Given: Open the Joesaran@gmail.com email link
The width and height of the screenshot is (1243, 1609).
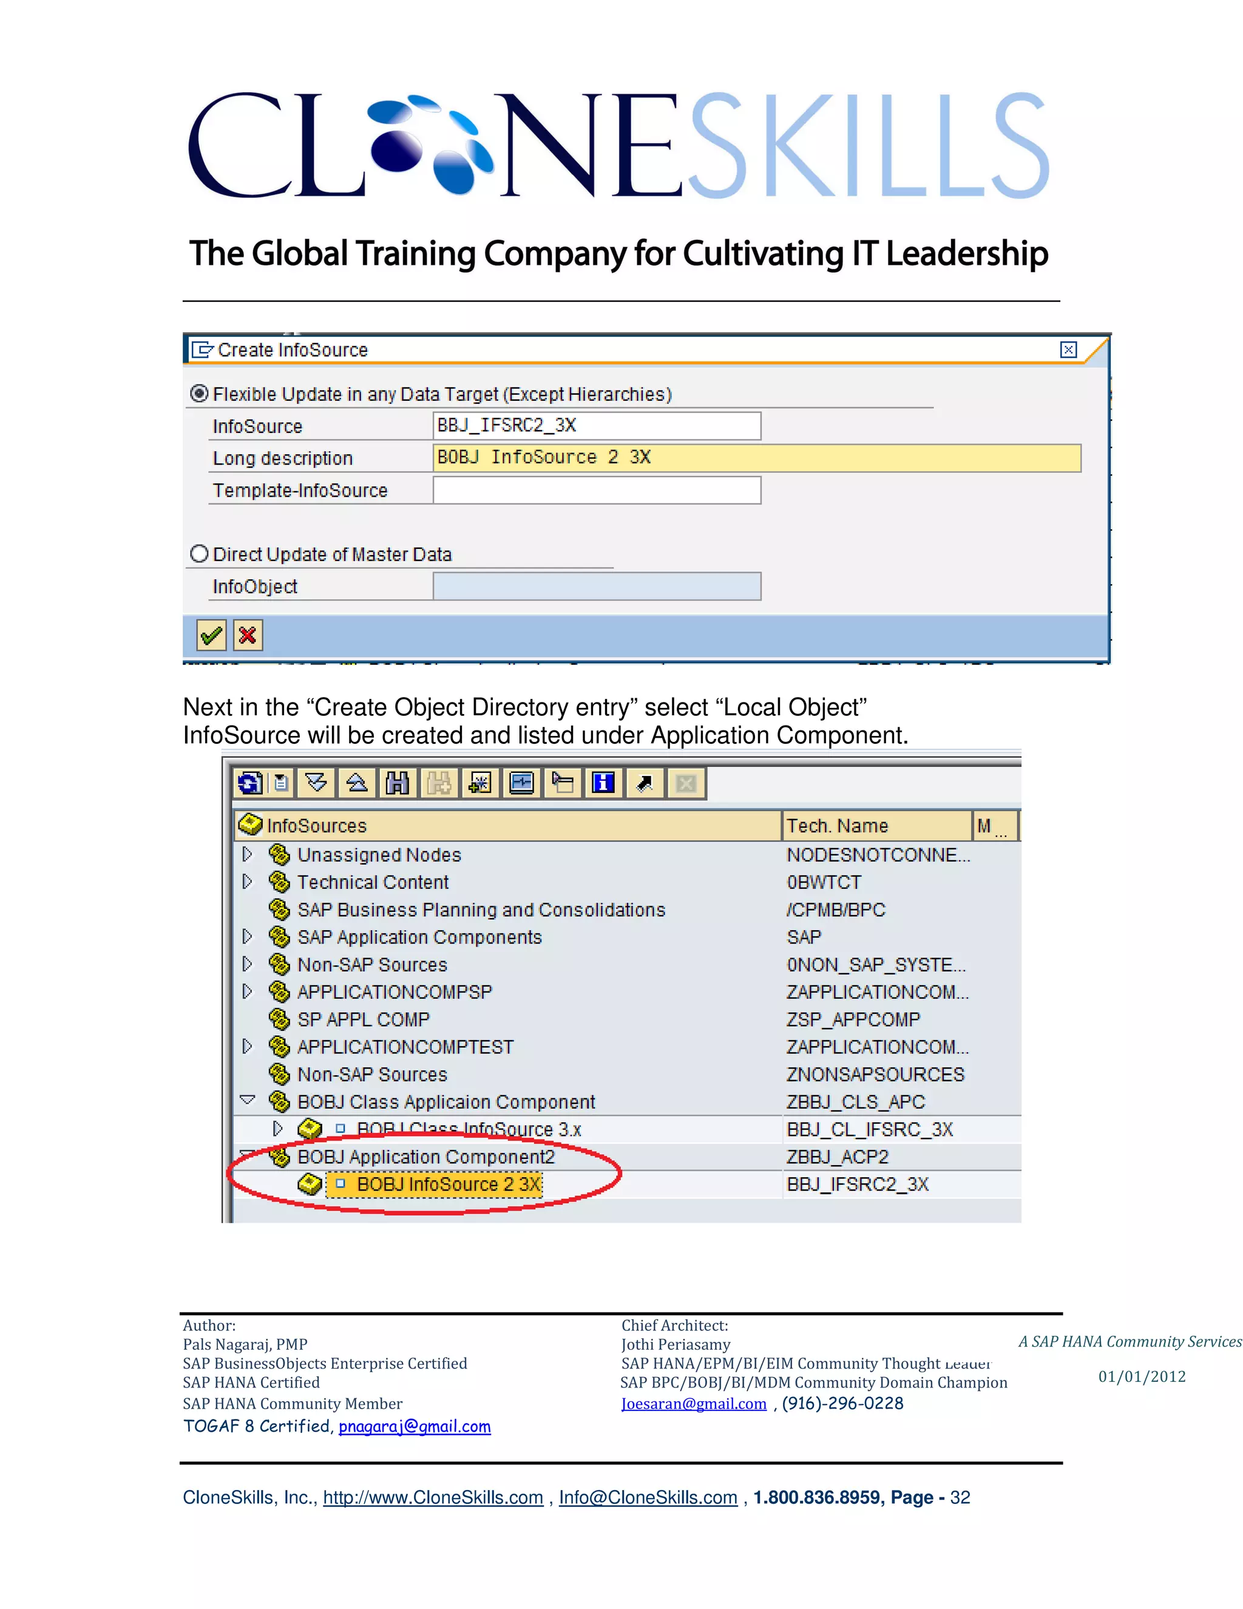Looking at the screenshot, I should coord(694,1403).
